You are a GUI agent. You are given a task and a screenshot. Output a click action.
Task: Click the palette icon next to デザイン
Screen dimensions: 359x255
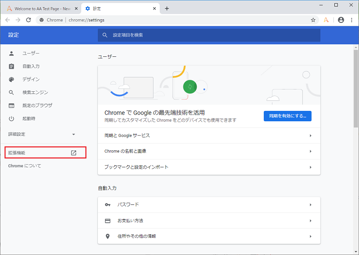coord(12,80)
